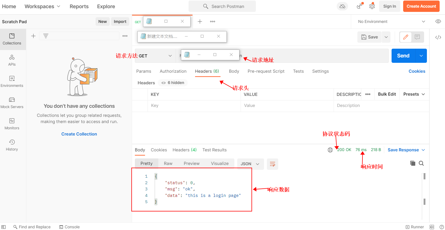Open the request Settings tab
The height and width of the screenshot is (230, 445).
click(320, 71)
